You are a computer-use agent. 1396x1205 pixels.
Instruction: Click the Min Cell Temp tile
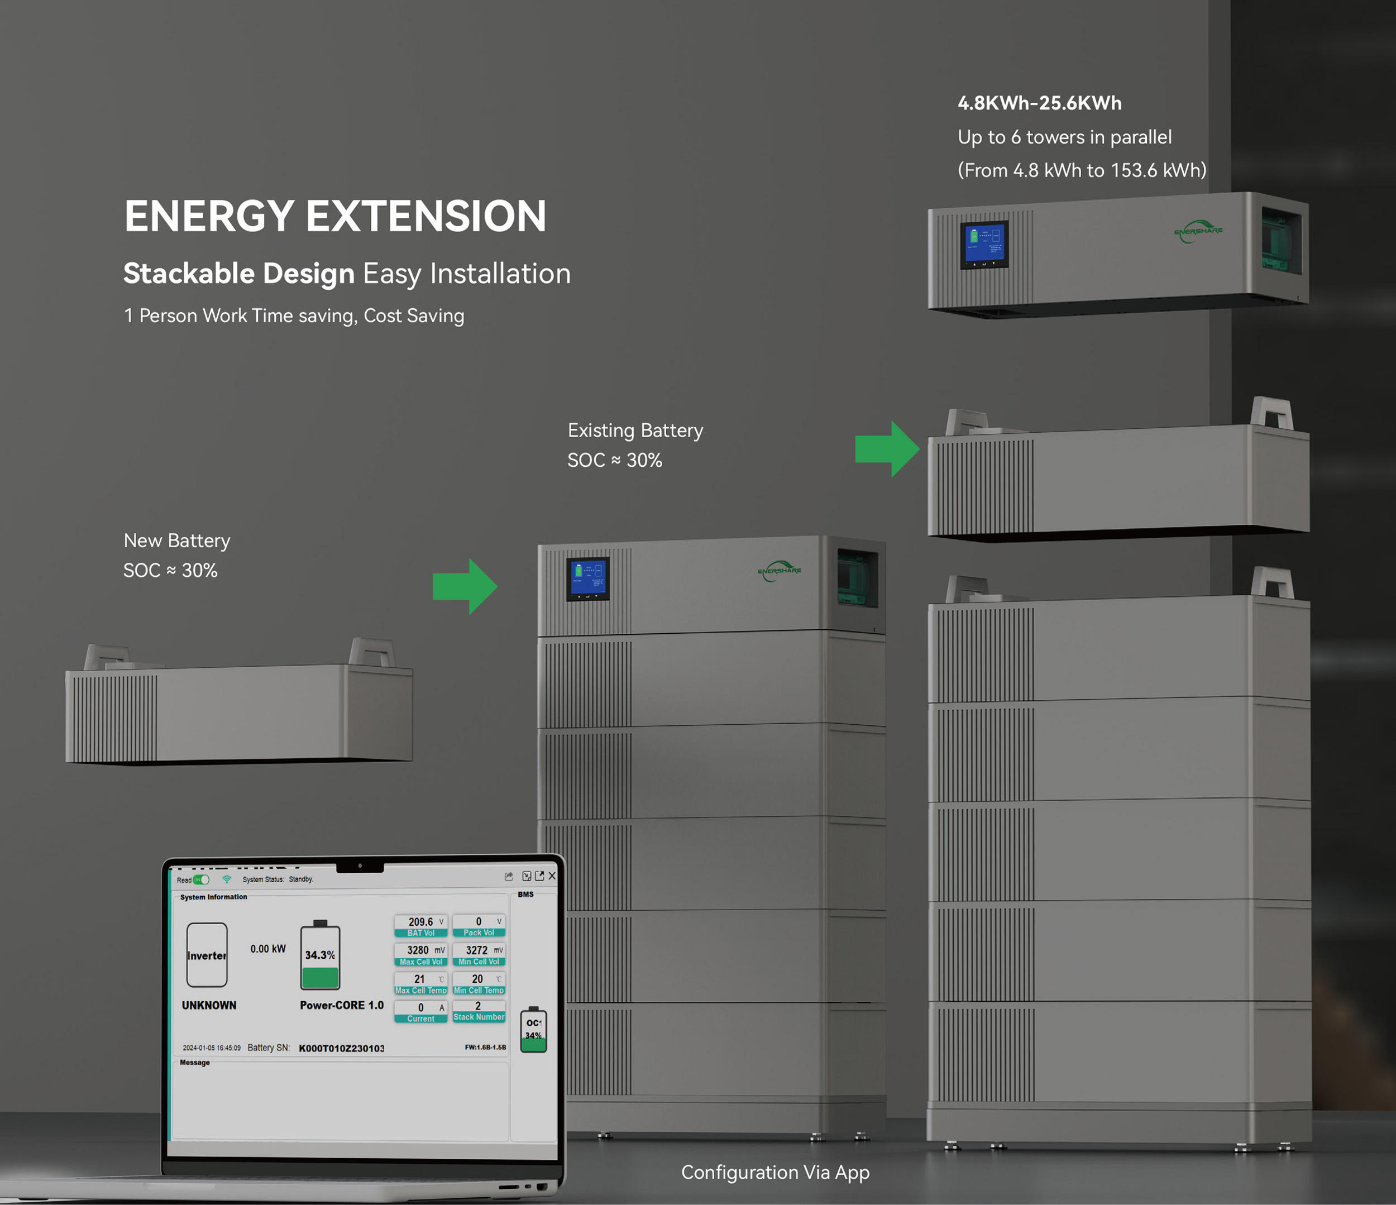tap(479, 983)
